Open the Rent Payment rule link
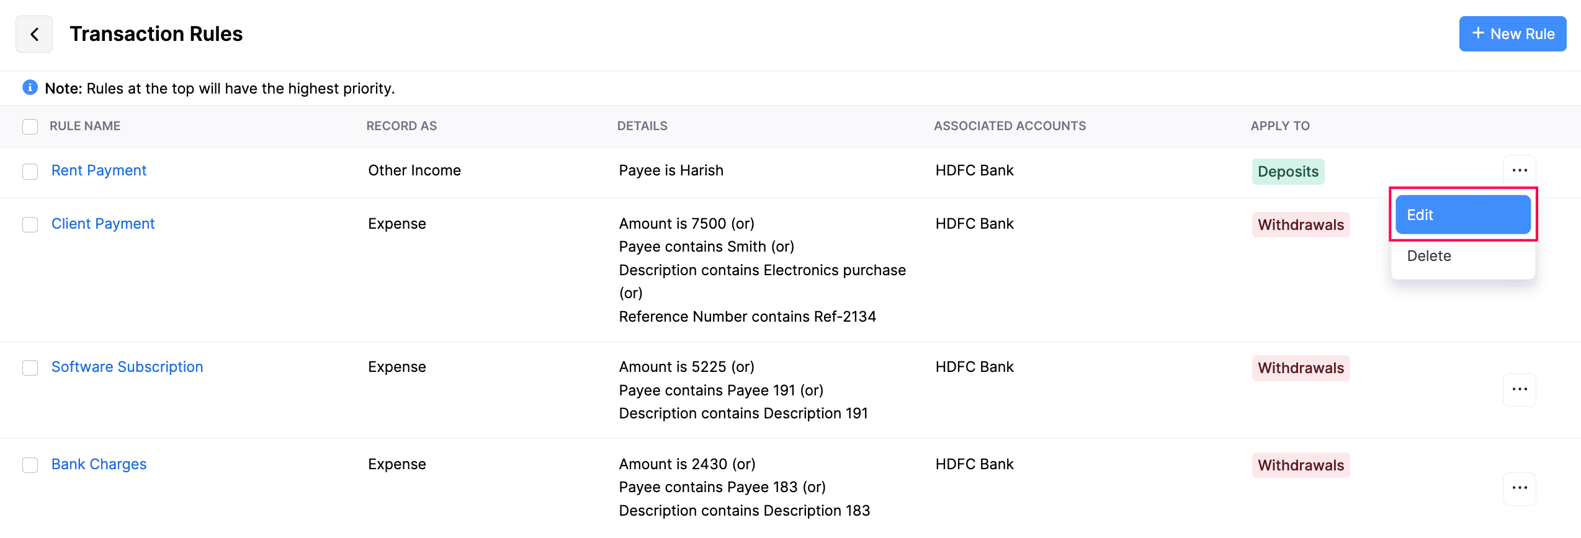This screenshot has height=538, width=1581. point(99,170)
